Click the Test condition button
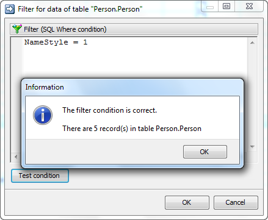This screenshot has width=268, height=220. [40, 176]
